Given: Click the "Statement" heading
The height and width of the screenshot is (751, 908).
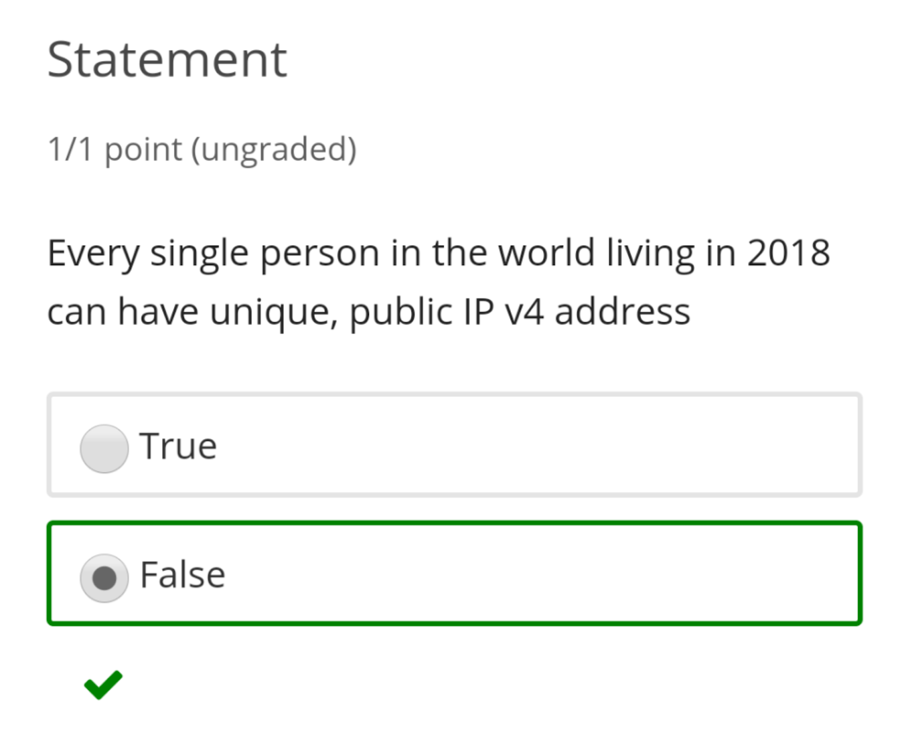Looking at the screenshot, I should tap(167, 60).
